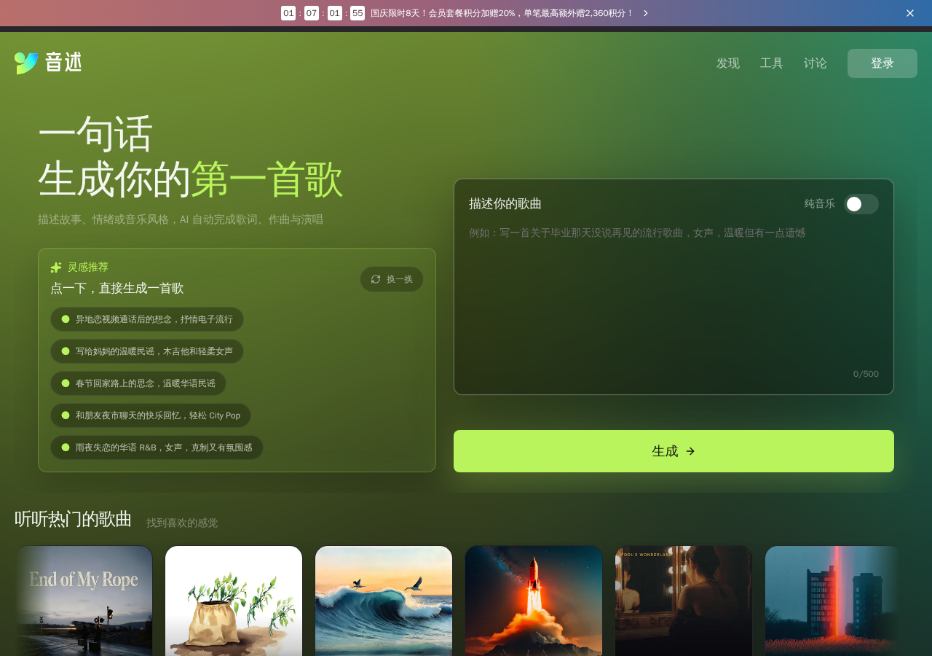Pick the 和朋友夜市聊天 City Pop suggestion
Image resolution: width=932 pixels, height=656 pixels.
tap(151, 415)
